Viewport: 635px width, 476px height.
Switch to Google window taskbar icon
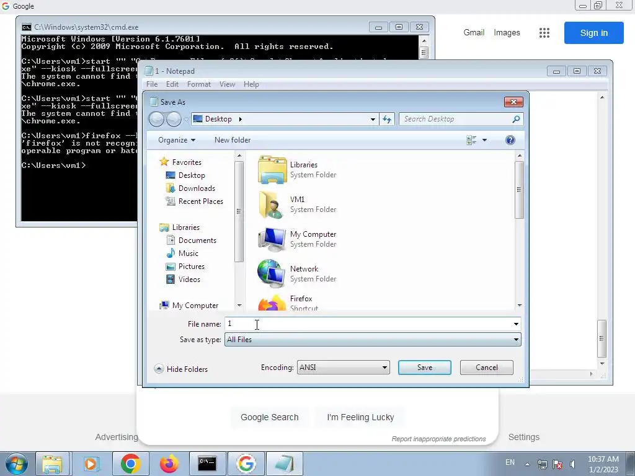point(246,464)
